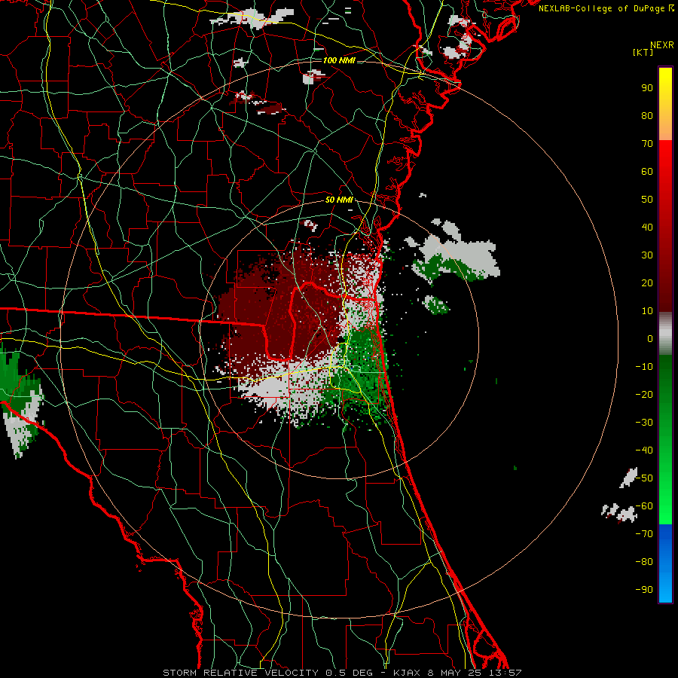Click the positive 40 scale value

point(647,228)
